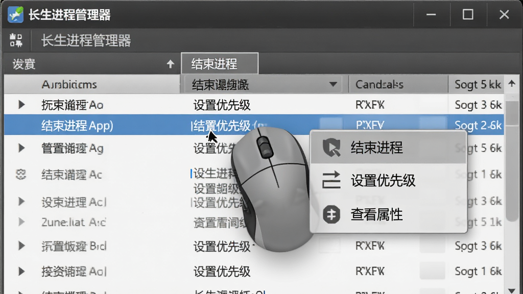Viewport: 523px width, 294px height.
Task: Click 设置优先级 cell in the Aol row
Action: tap(222, 272)
